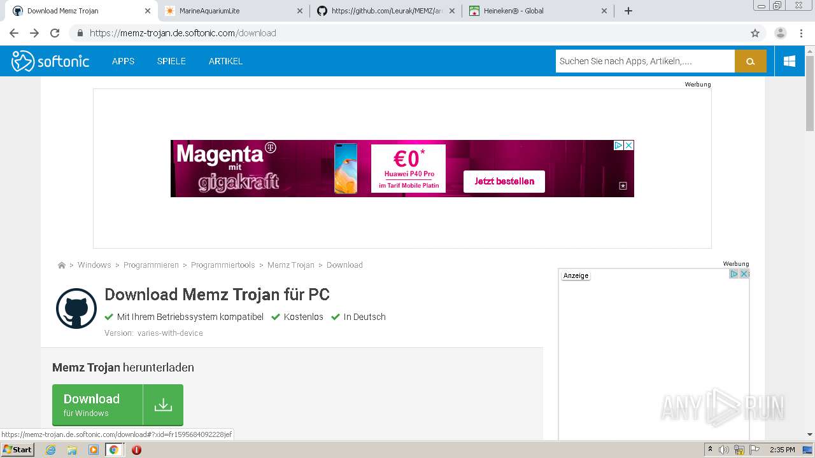Image resolution: width=815 pixels, height=458 pixels.
Task: Open Chrome three-dot menu
Action: click(x=801, y=33)
